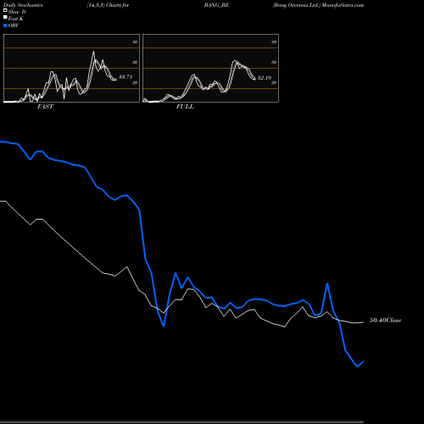The image size is (424, 424).
Task: Click the 20 level label in FAST chart
Action: [135, 82]
